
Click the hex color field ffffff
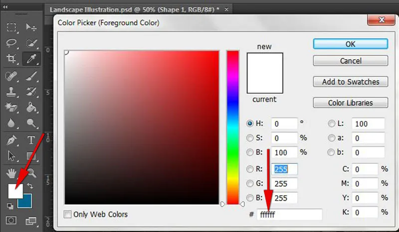point(290,215)
